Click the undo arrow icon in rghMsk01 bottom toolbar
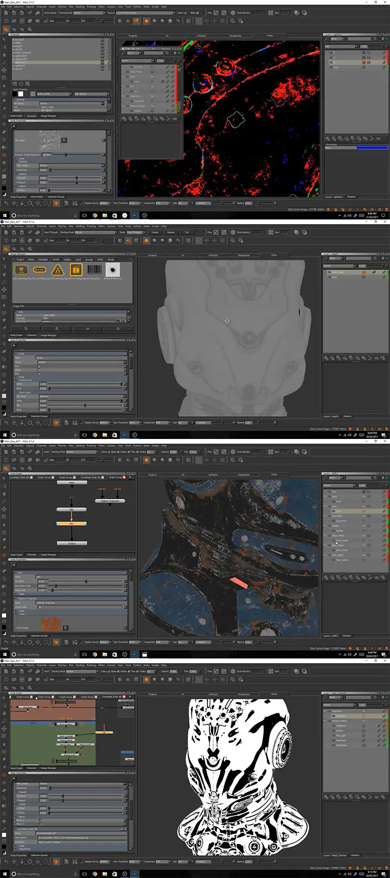This screenshot has height=878, width=390. tap(6, 203)
